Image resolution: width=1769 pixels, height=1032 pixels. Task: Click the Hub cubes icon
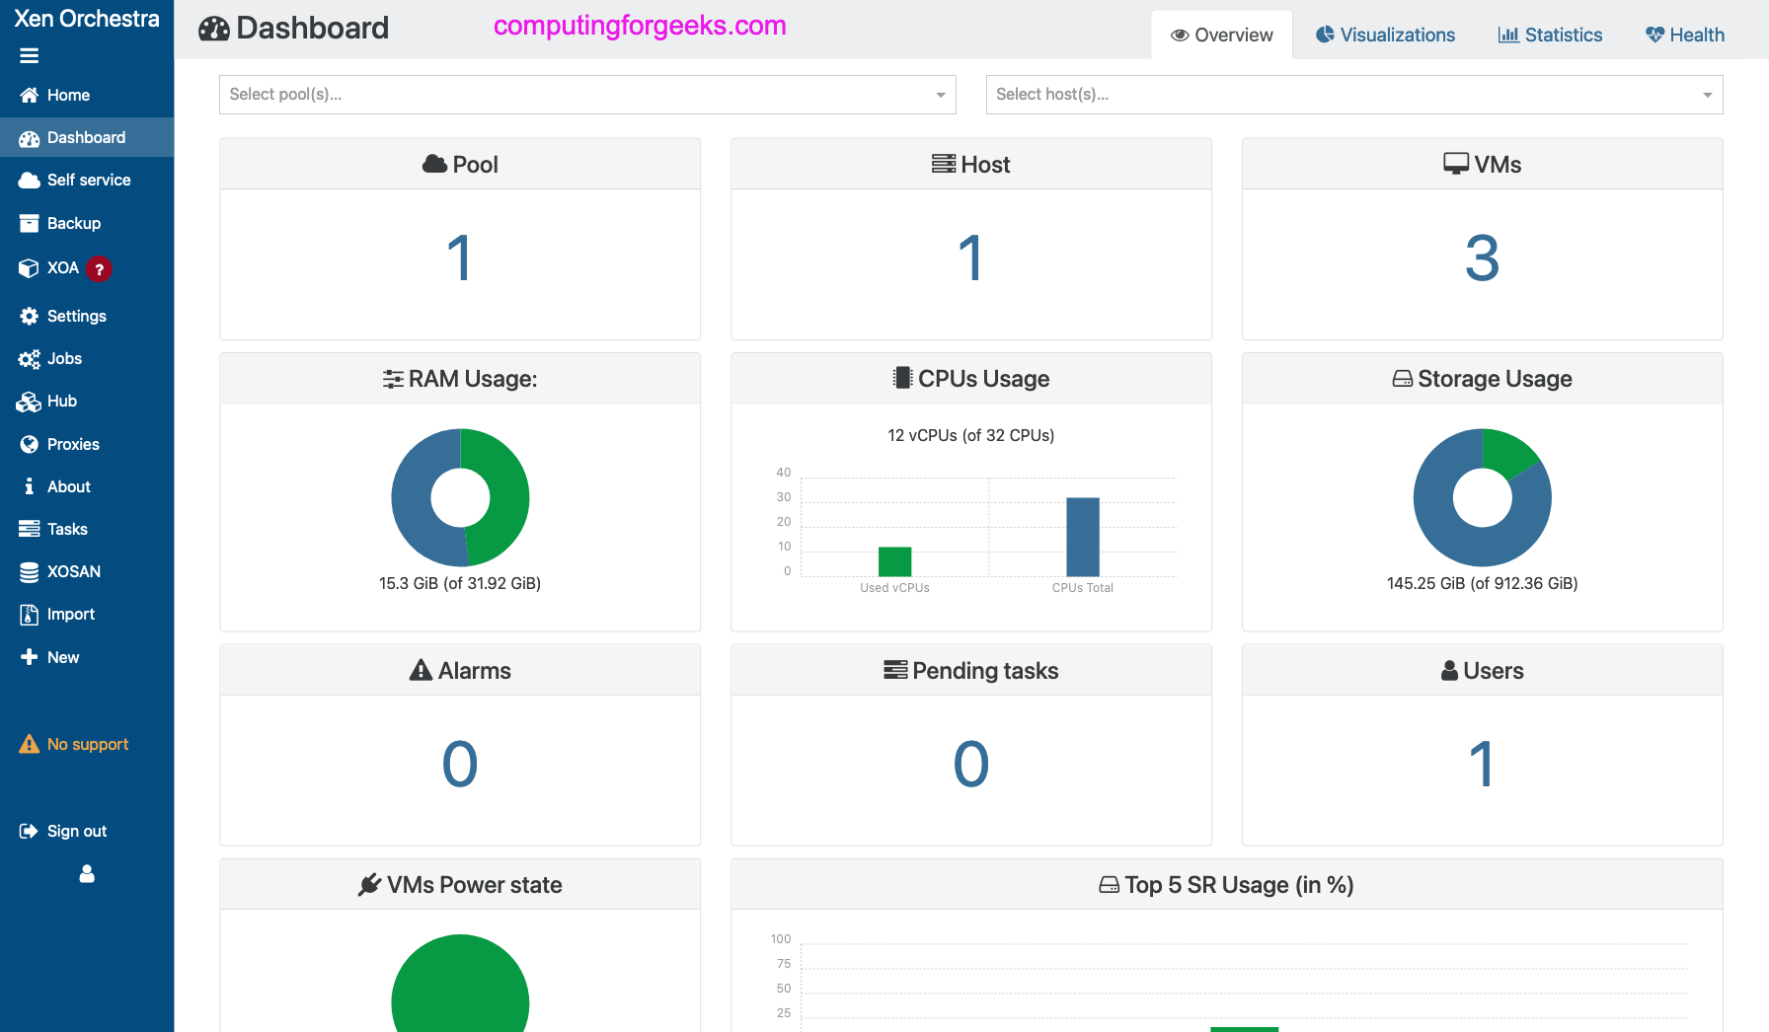point(29,402)
